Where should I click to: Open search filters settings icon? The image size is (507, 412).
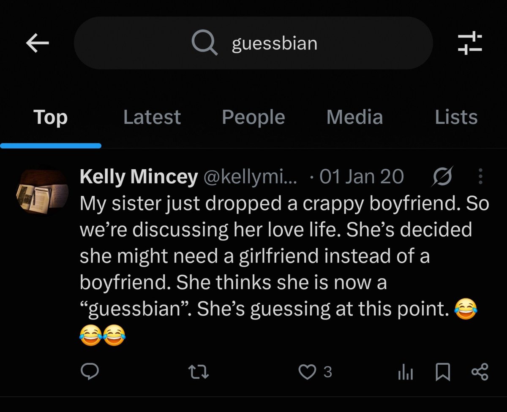click(x=470, y=43)
